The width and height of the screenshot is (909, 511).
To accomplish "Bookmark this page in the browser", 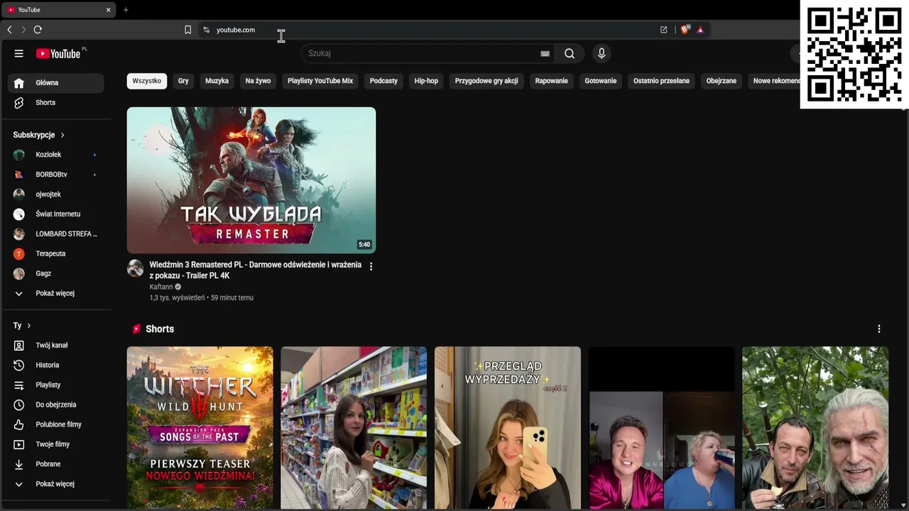I will coord(187,30).
